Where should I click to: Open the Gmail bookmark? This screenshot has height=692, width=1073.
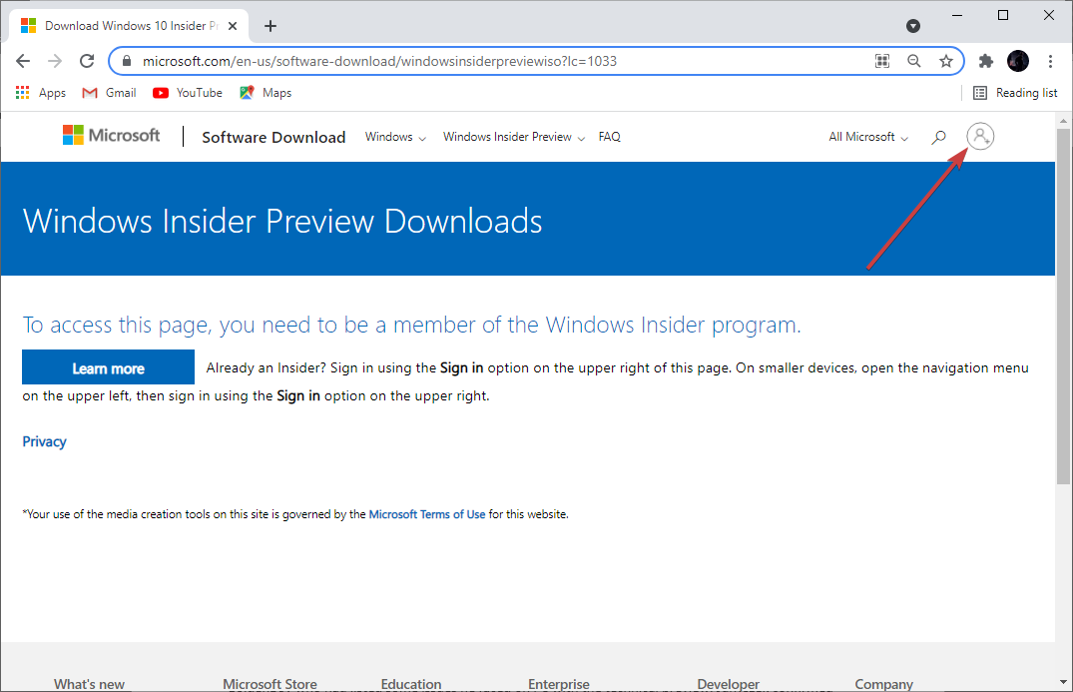click(109, 93)
